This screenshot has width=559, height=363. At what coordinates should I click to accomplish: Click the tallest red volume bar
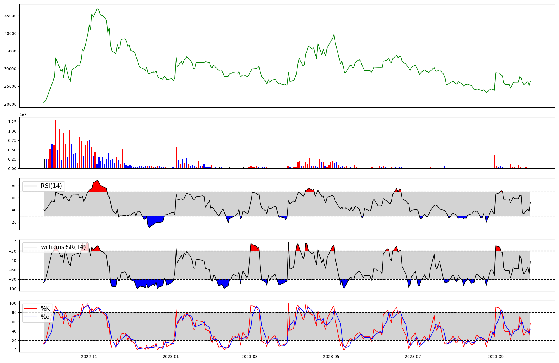pos(56,144)
